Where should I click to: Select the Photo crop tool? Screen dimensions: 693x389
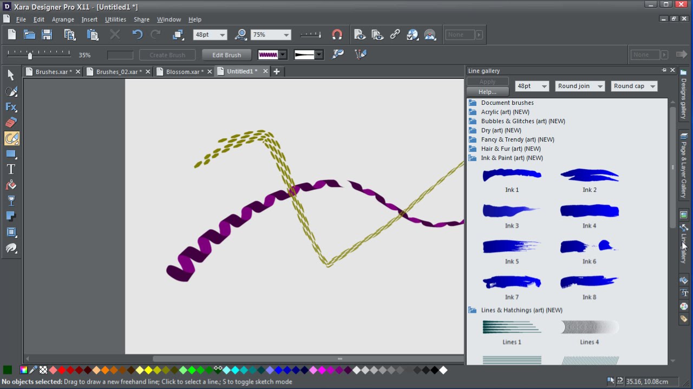click(x=11, y=232)
